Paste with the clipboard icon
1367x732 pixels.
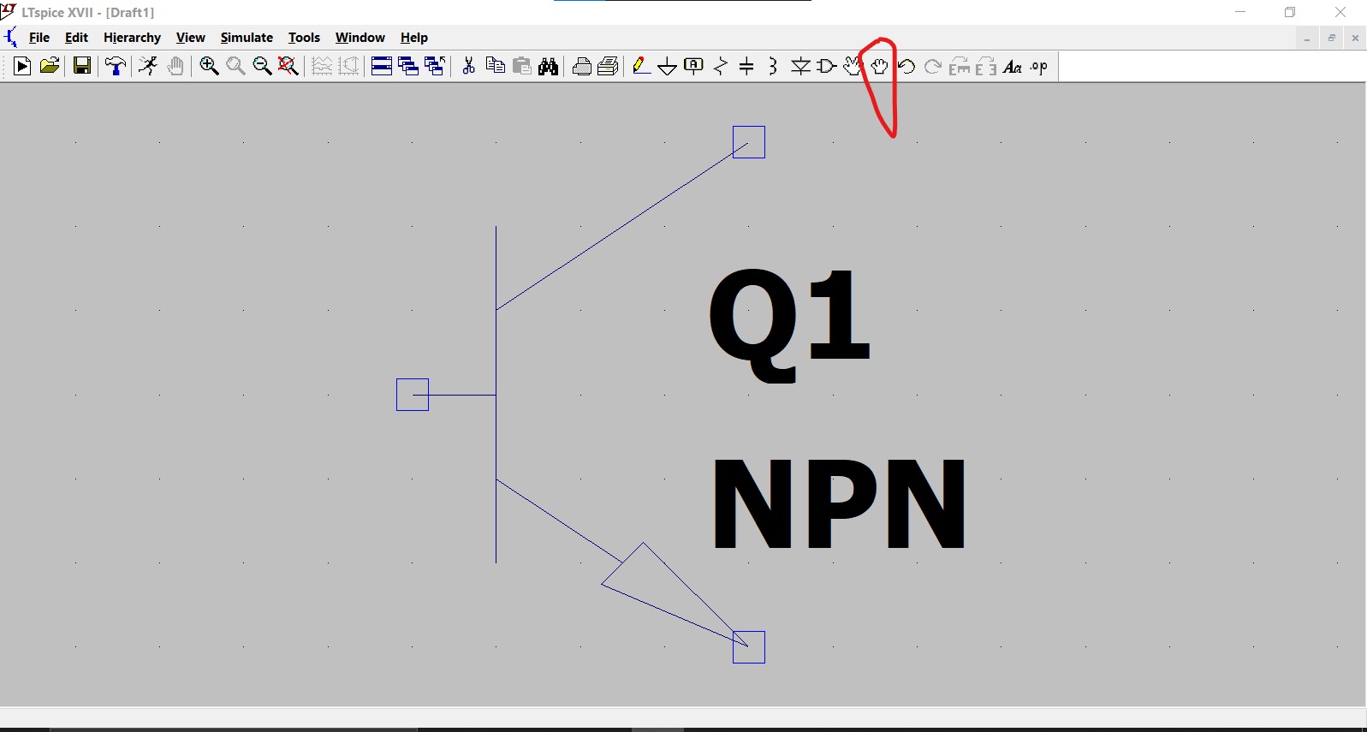(521, 67)
